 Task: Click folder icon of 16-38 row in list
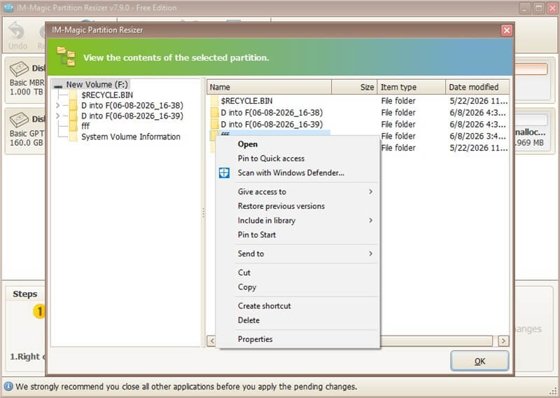pos(214,113)
